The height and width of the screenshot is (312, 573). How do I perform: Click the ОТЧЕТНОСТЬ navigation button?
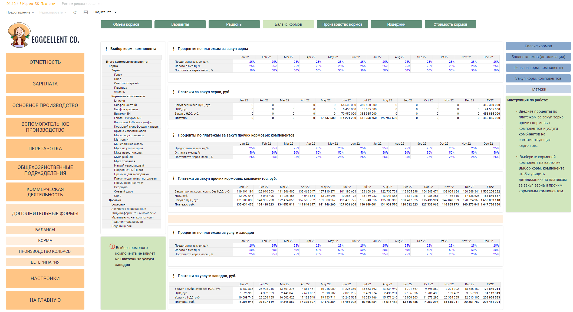click(x=45, y=62)
